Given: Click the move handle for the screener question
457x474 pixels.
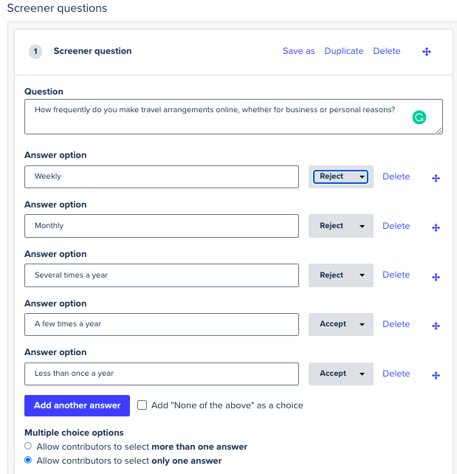Looking at the screenshot, I should 427,52.
